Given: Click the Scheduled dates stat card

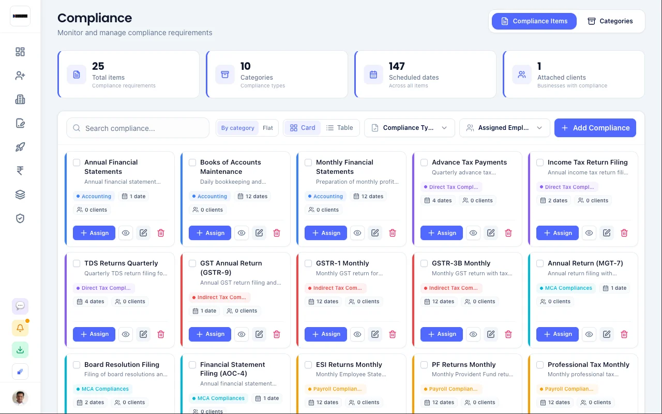Looking at the screenshot, I should pyautogui.click(x=425, y=74).
